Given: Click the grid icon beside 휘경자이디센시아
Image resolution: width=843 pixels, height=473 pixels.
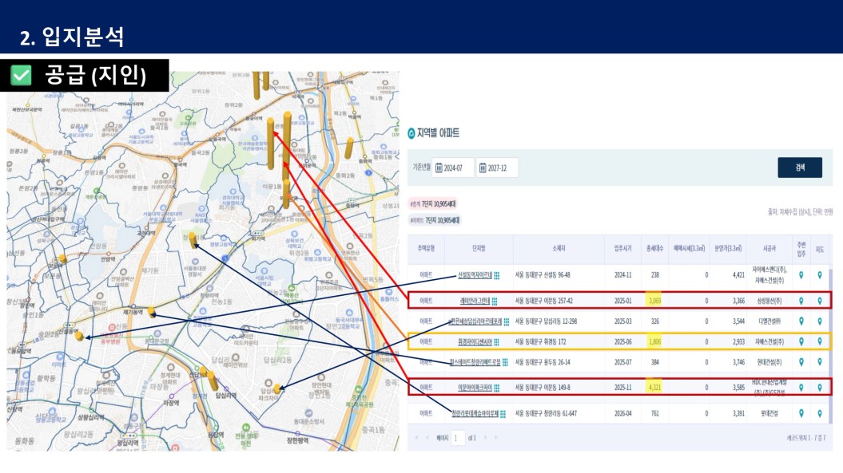Looking at the screenshot, I should click(x=496, y=342).
